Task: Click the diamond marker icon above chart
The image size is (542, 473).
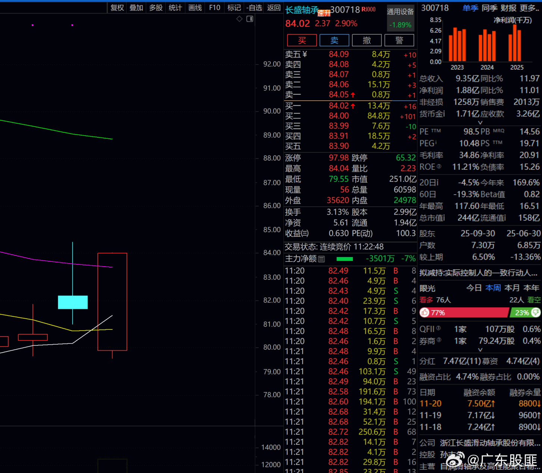Action: (x=239, y=19)
